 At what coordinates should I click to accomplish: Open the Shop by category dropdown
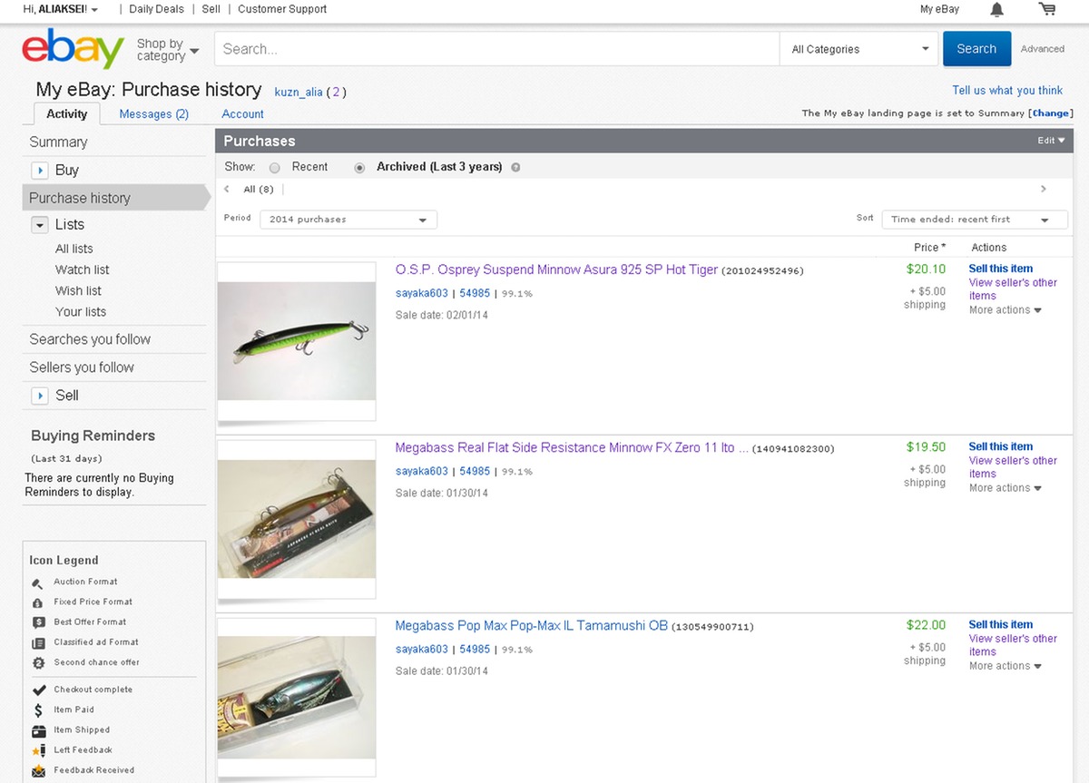(x=168, y=50)
